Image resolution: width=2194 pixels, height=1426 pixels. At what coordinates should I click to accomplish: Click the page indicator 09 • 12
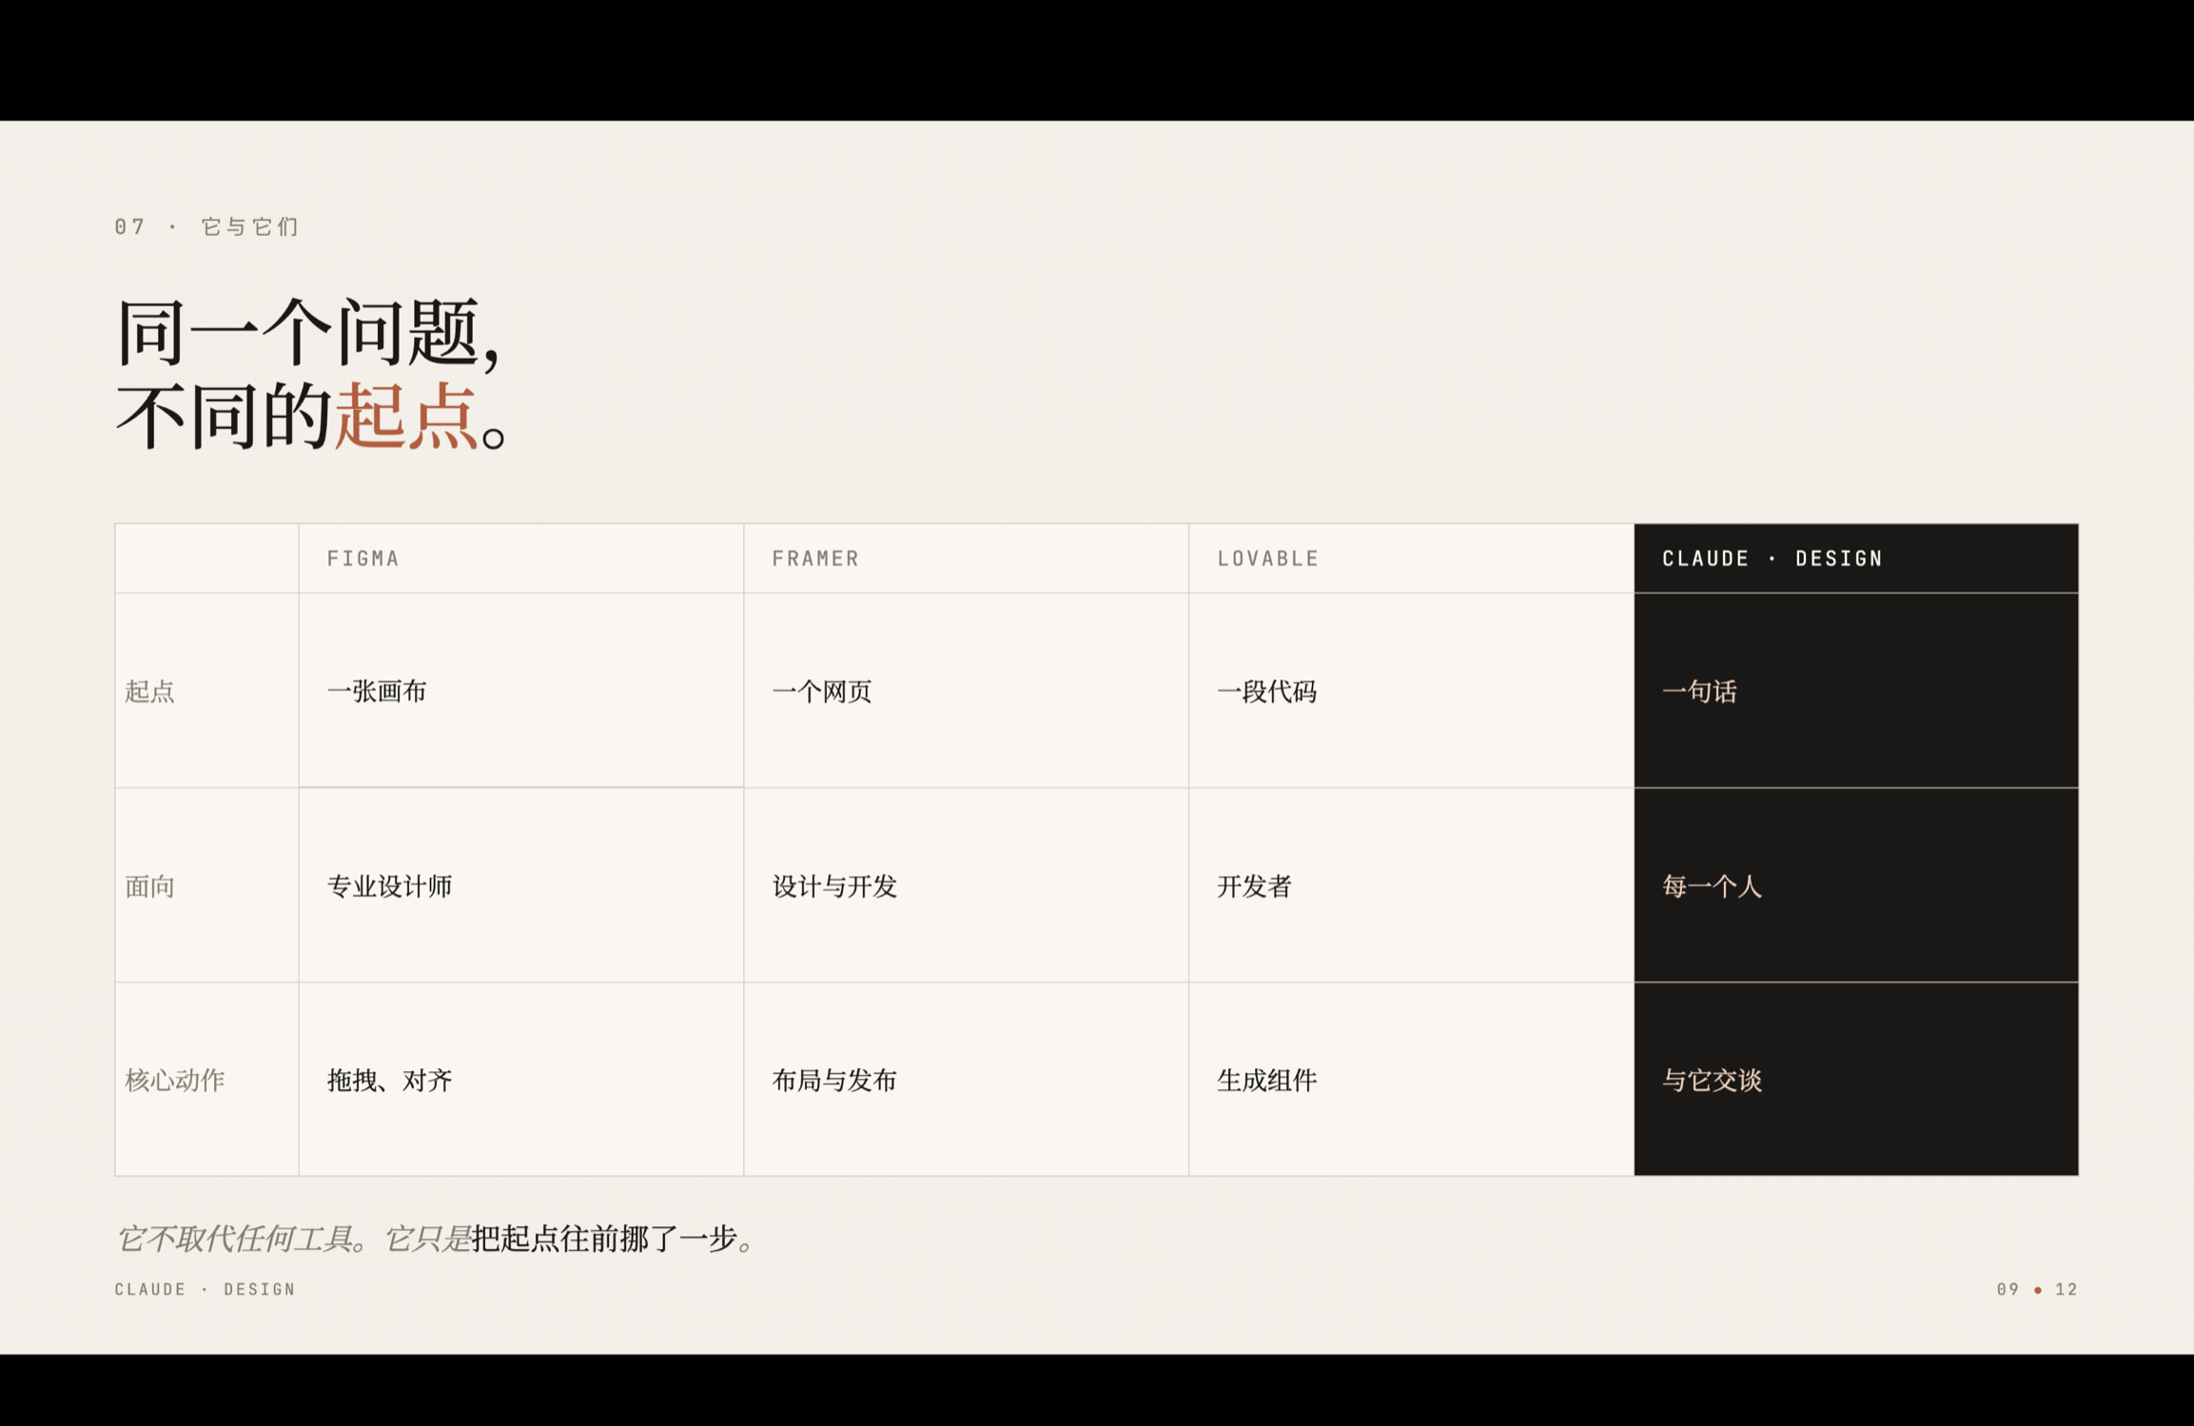pyautogui.click(x=2036, y=1289)
